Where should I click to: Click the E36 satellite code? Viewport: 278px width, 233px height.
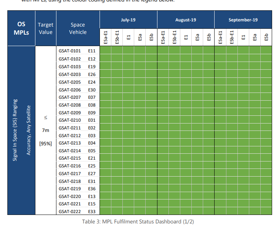(92, 189)
